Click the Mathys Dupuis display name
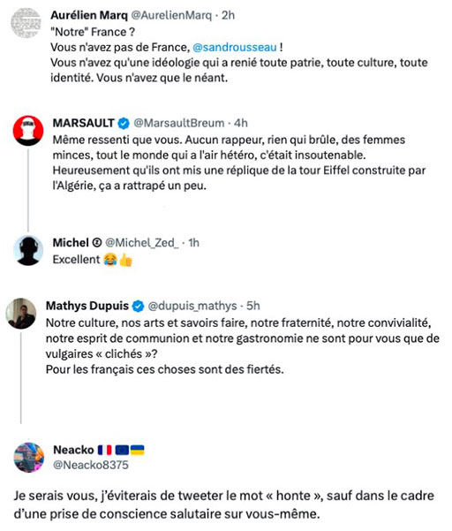This screenshot has height=531, width=452. [87, 306]
